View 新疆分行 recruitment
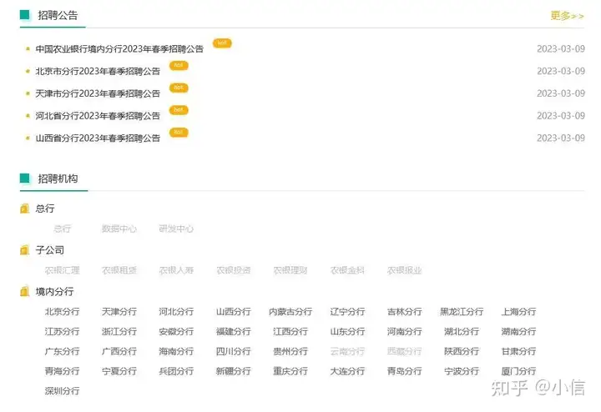Screen dimensions: 601x412 (x=234, y=371)
